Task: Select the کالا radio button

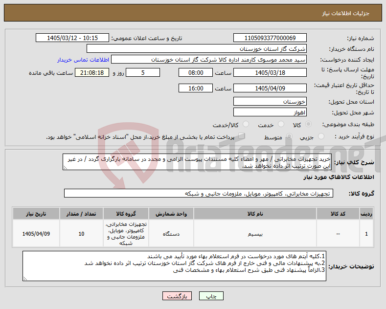Action: [x=308, y=124]
